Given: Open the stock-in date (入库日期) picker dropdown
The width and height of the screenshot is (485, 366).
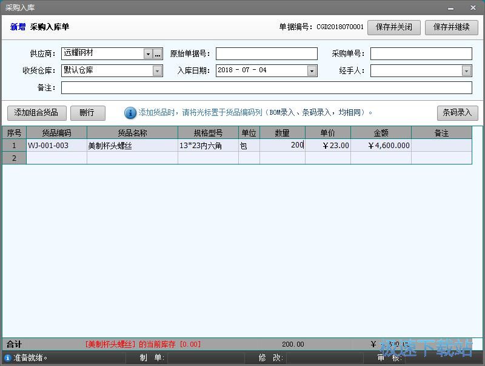Looking at the screenshot, I should [312, 71].
